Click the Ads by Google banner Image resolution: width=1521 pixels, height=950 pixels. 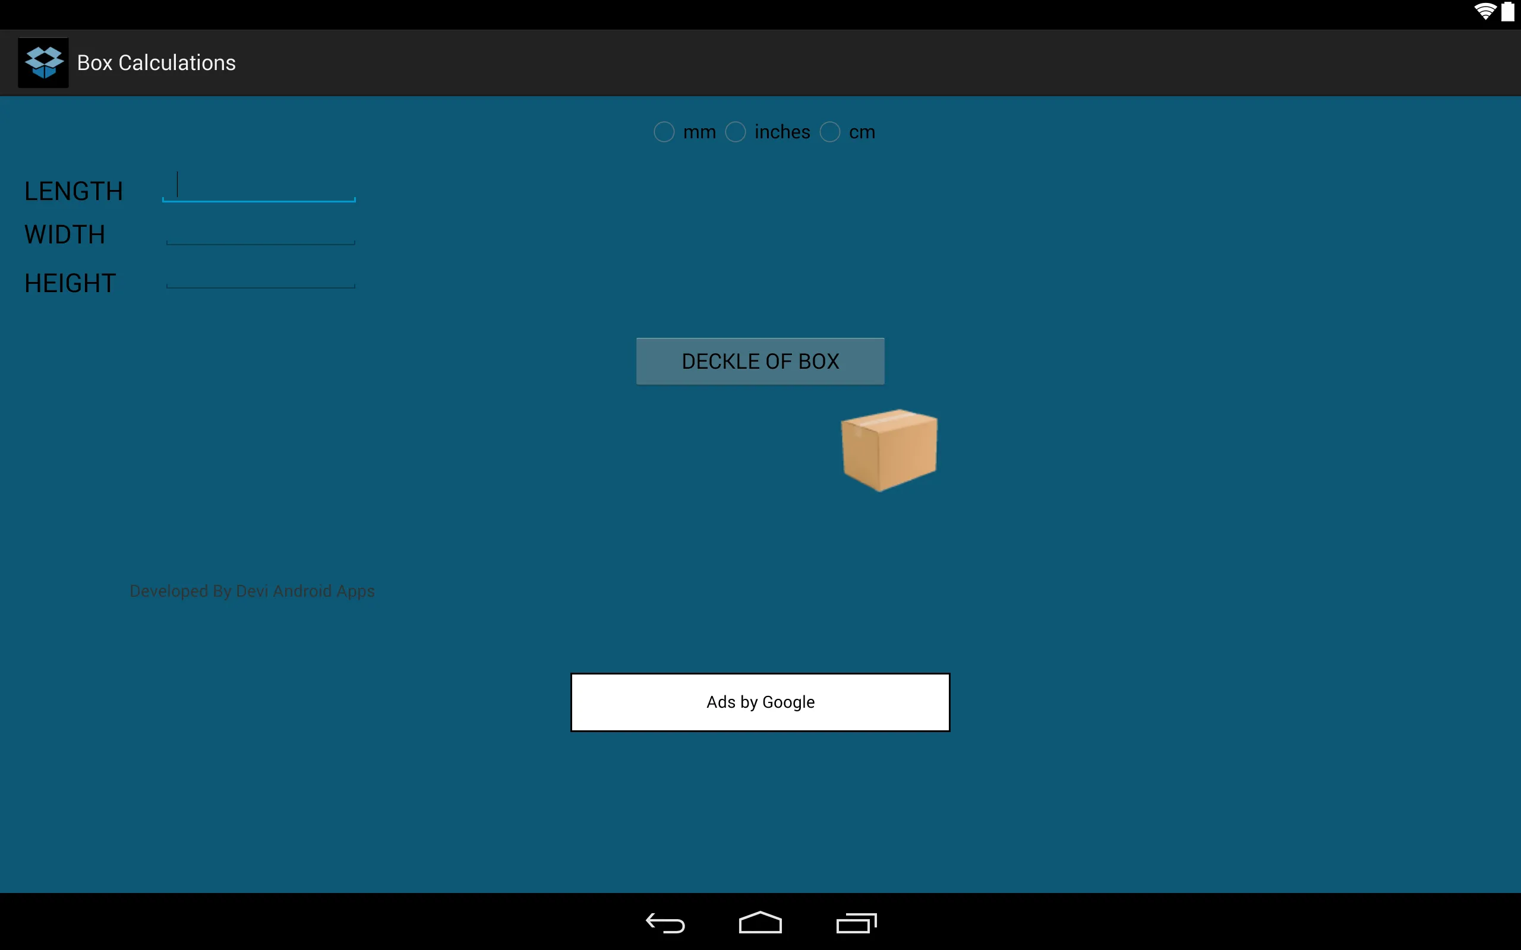(x=760, y=702)
